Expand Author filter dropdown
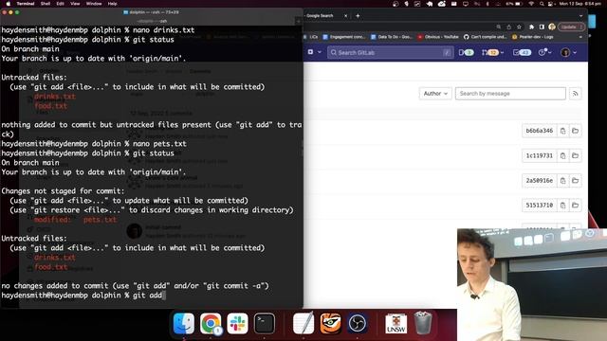The image size is (607, 341). point(435,94)
